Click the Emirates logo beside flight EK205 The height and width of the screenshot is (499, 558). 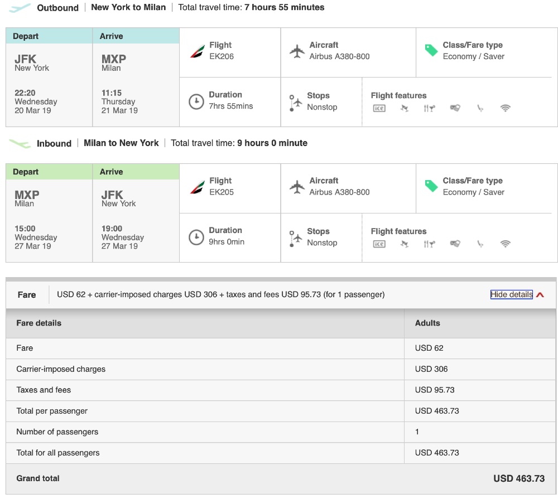(x=198, y=187)
